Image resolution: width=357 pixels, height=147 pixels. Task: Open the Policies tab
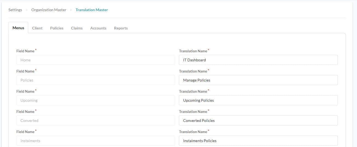(x=57, y=28)
